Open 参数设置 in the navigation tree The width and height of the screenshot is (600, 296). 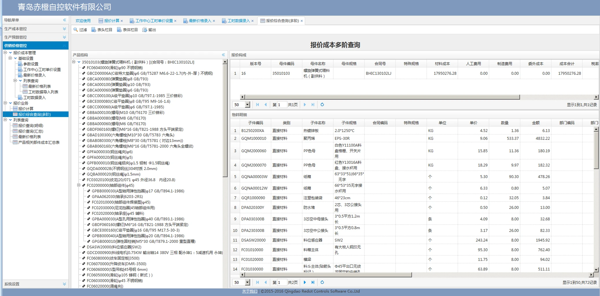(x=31, y=64)
